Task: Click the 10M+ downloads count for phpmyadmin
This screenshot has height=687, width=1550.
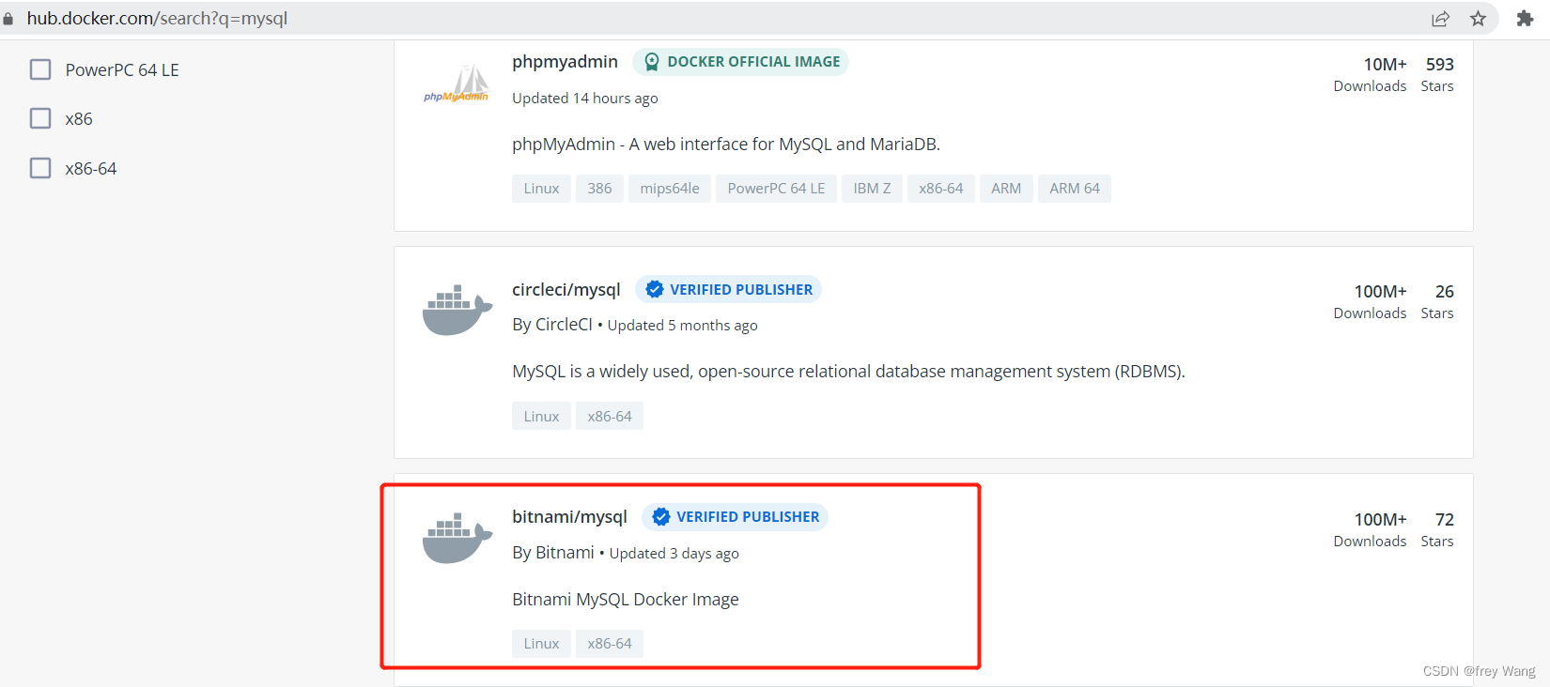Action: pyautogui.click(x=1386, y=65)
